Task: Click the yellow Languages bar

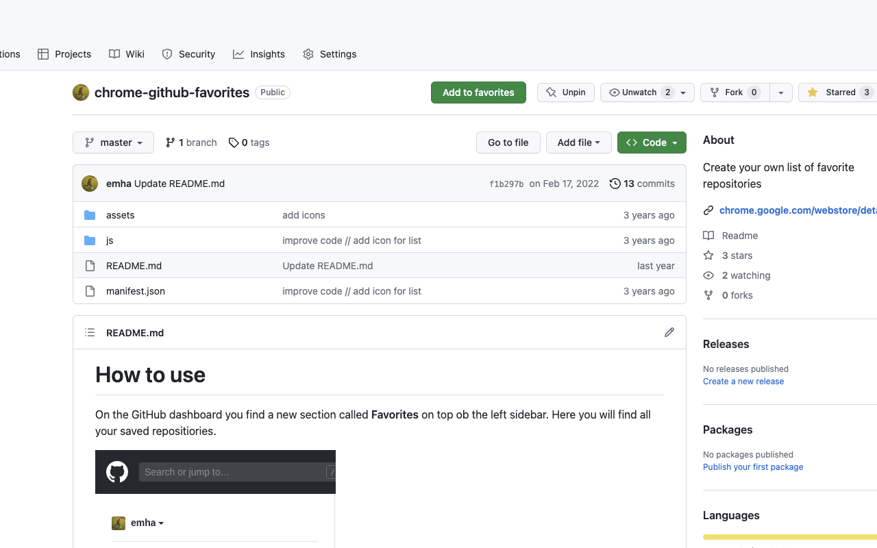Action: coord(790,537)
